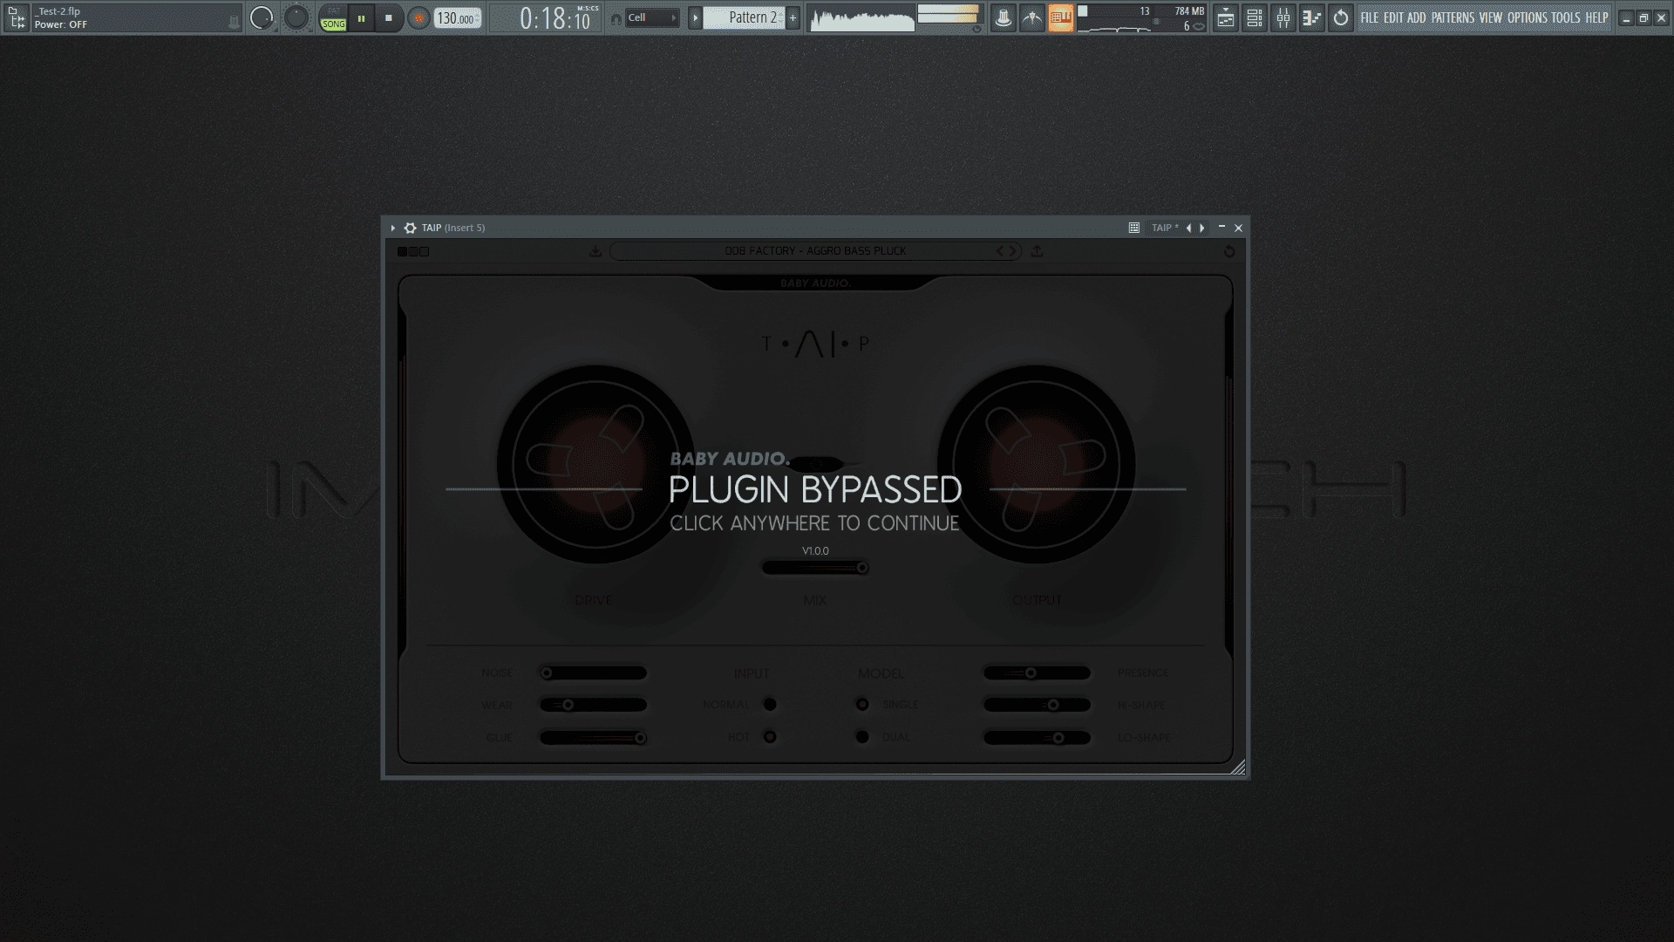Toggle the main snap magnet icon

coord(616,18)
